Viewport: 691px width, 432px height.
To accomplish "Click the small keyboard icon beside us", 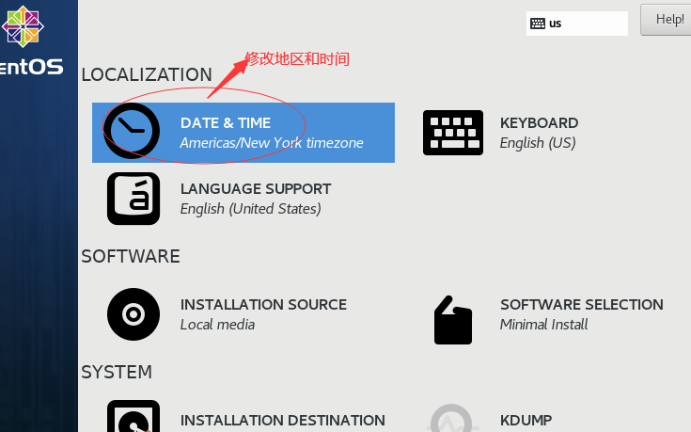I will 538,24.
